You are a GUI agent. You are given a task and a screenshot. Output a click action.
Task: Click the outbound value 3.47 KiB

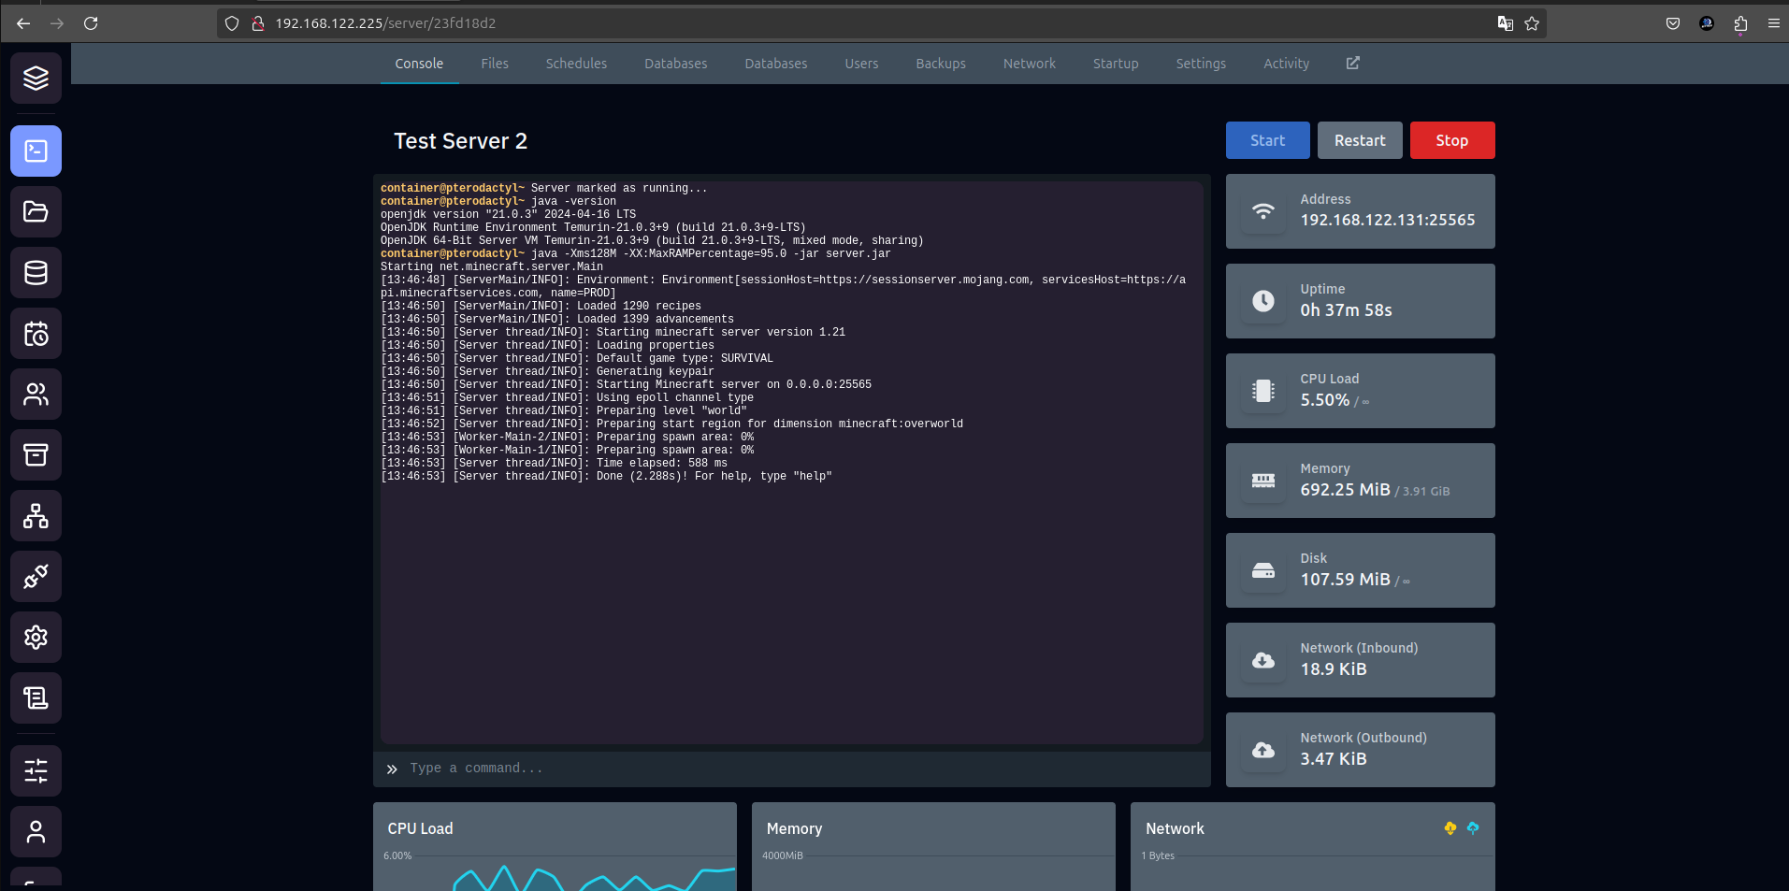pos(1334,758)
